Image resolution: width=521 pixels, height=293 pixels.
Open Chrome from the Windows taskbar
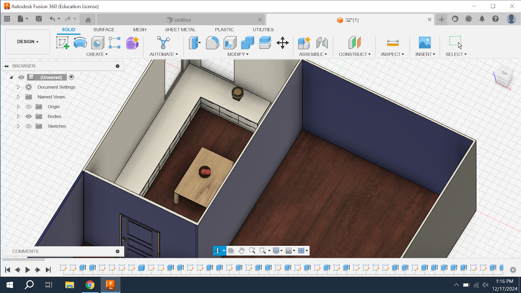coord(90,285)
